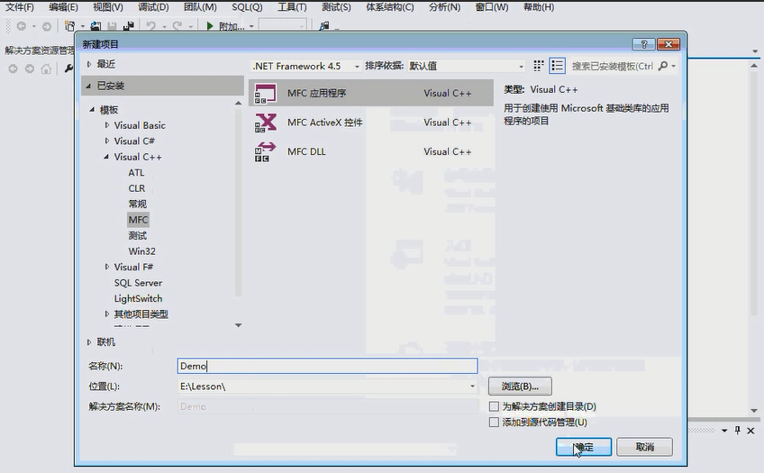Open the 编辑(E) menu
This screenshot has width=764, height=473.
[63, 7]
